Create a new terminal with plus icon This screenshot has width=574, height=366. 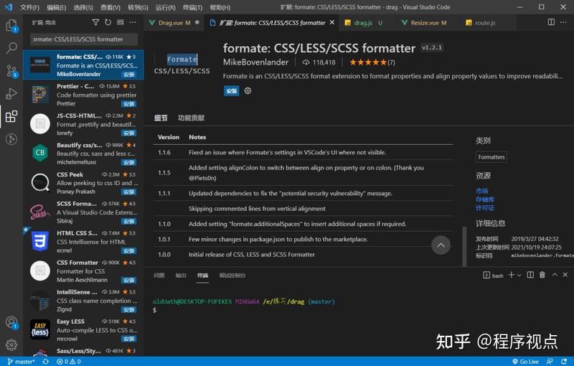coord(511,275)
